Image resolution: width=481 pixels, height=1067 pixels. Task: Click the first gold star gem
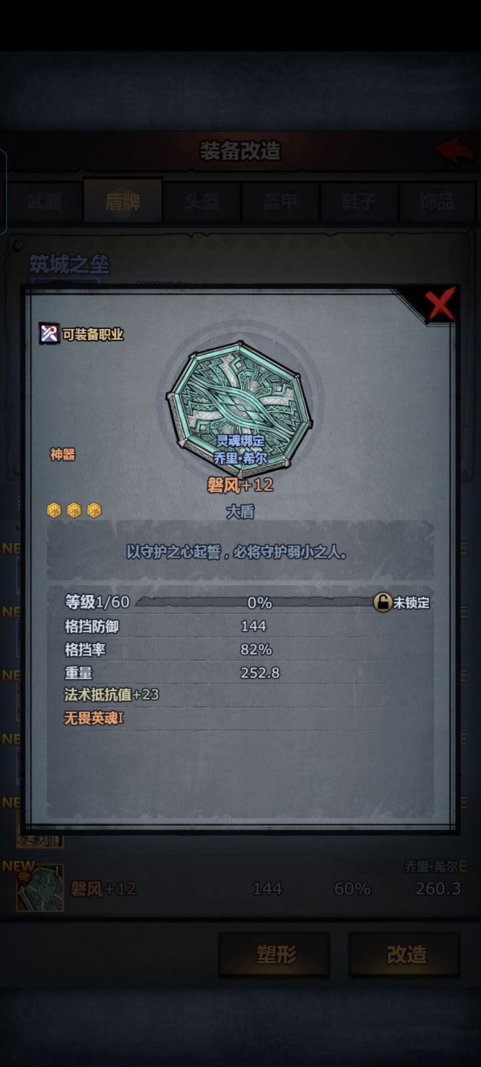(x=54, y=510)
